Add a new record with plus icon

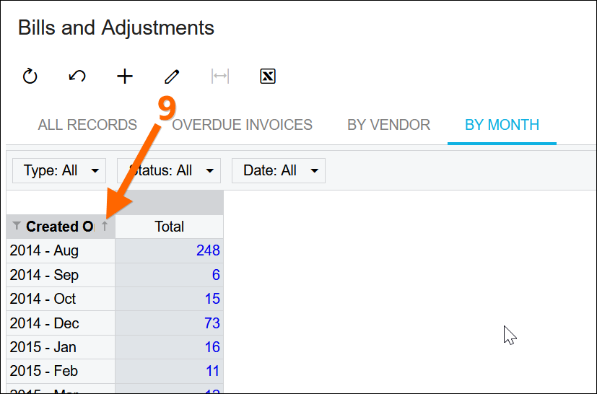[x=125, y=76]
